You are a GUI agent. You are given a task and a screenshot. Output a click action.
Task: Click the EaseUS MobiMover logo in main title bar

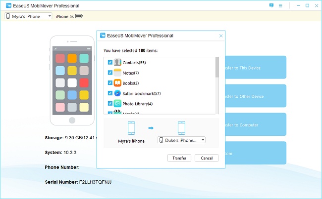click(x=8, y=5)
